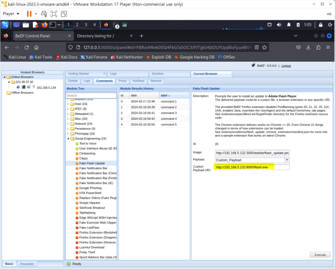The height and width of the screenshot is (269, 335).
Task: Select command 5 history row
Action: point(154,125)
